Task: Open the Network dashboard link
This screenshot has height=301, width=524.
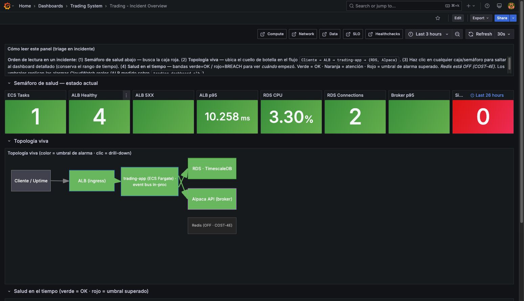Action: click(x=303, y=34)
